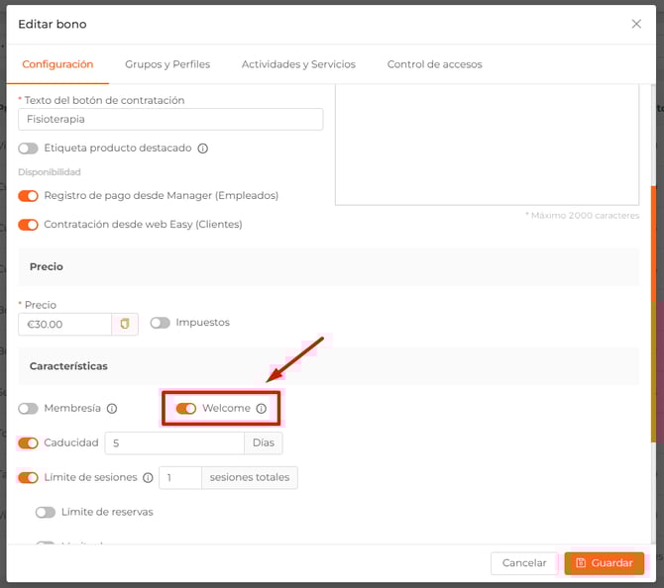
Task: Open the sesiones totales dropdown
Action: [250, 477]
